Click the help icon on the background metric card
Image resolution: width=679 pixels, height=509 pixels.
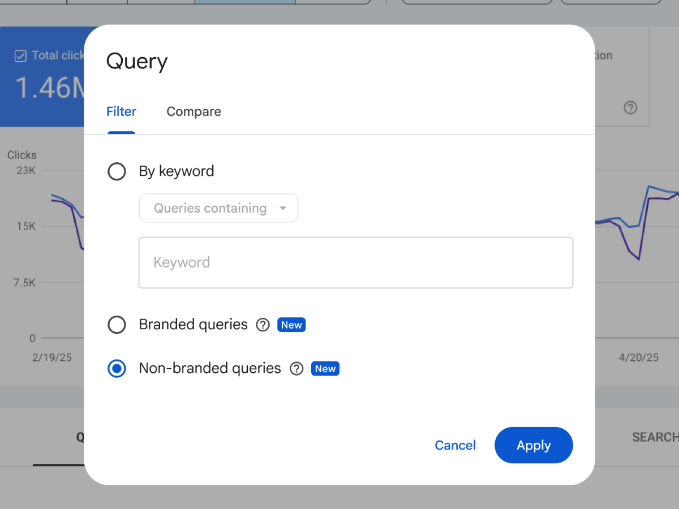click(x=630, y=108)
